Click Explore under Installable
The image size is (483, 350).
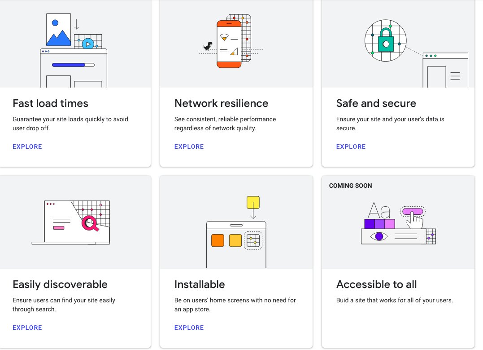tap(189, 328)
